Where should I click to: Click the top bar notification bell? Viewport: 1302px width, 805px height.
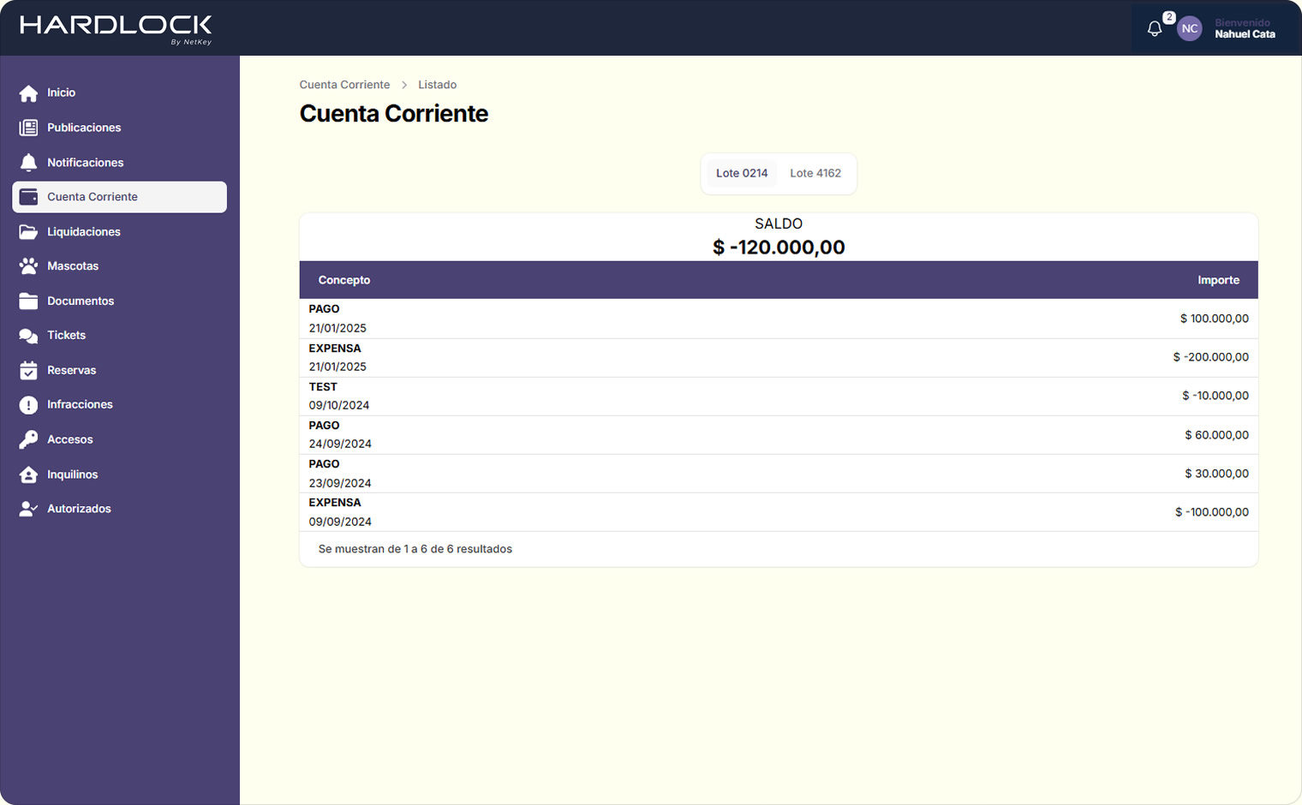point(1155,29)
